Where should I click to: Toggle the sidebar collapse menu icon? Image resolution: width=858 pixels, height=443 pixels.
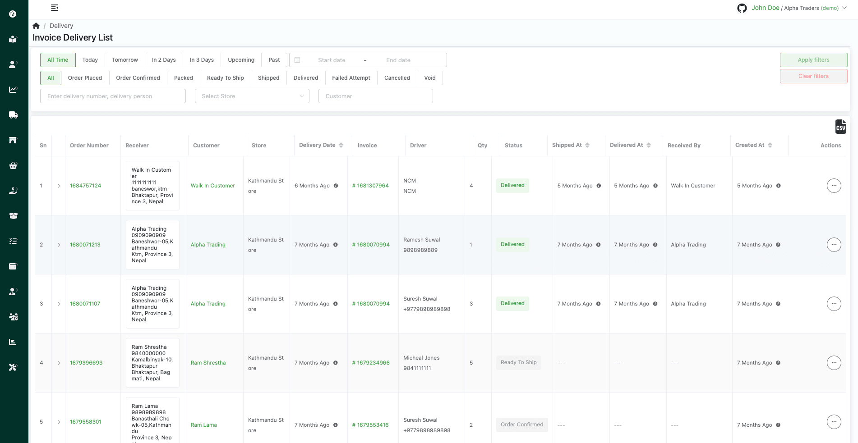tap(55, 8)
